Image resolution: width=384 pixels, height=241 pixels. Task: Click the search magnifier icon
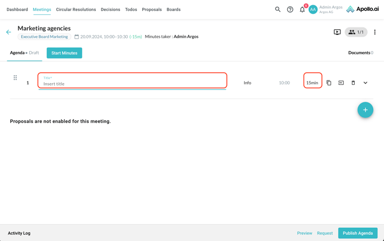(278, 9)
